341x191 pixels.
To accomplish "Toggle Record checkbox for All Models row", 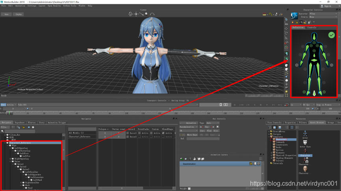I will point(128,133).
